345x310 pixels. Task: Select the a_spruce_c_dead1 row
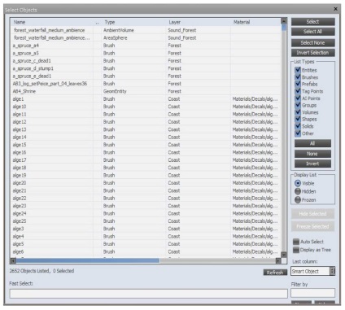coord(146,61)
